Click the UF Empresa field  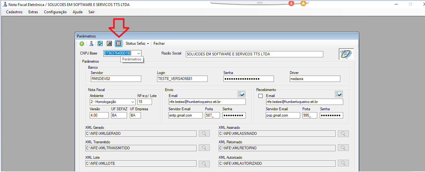135,115
